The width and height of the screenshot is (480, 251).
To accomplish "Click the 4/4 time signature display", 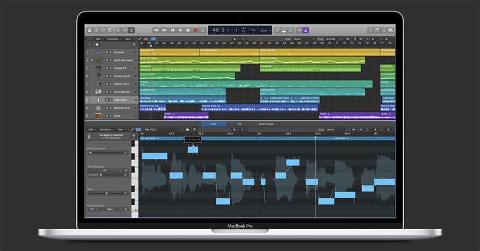I will tap(253, 30).
